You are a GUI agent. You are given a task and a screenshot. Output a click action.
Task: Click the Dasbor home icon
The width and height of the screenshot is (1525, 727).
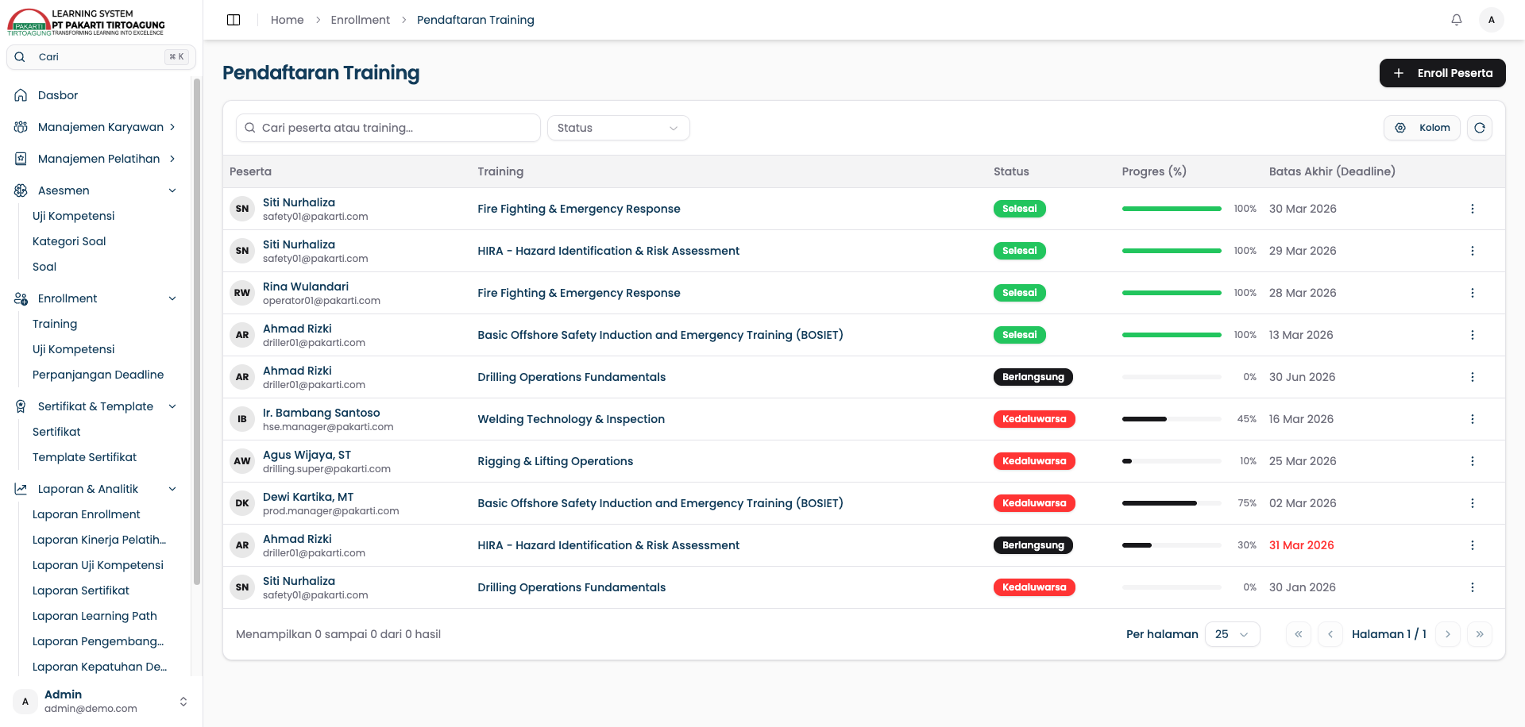pos(21,95)
